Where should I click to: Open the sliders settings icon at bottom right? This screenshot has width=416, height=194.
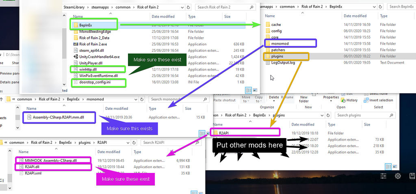tap(383, 176)
